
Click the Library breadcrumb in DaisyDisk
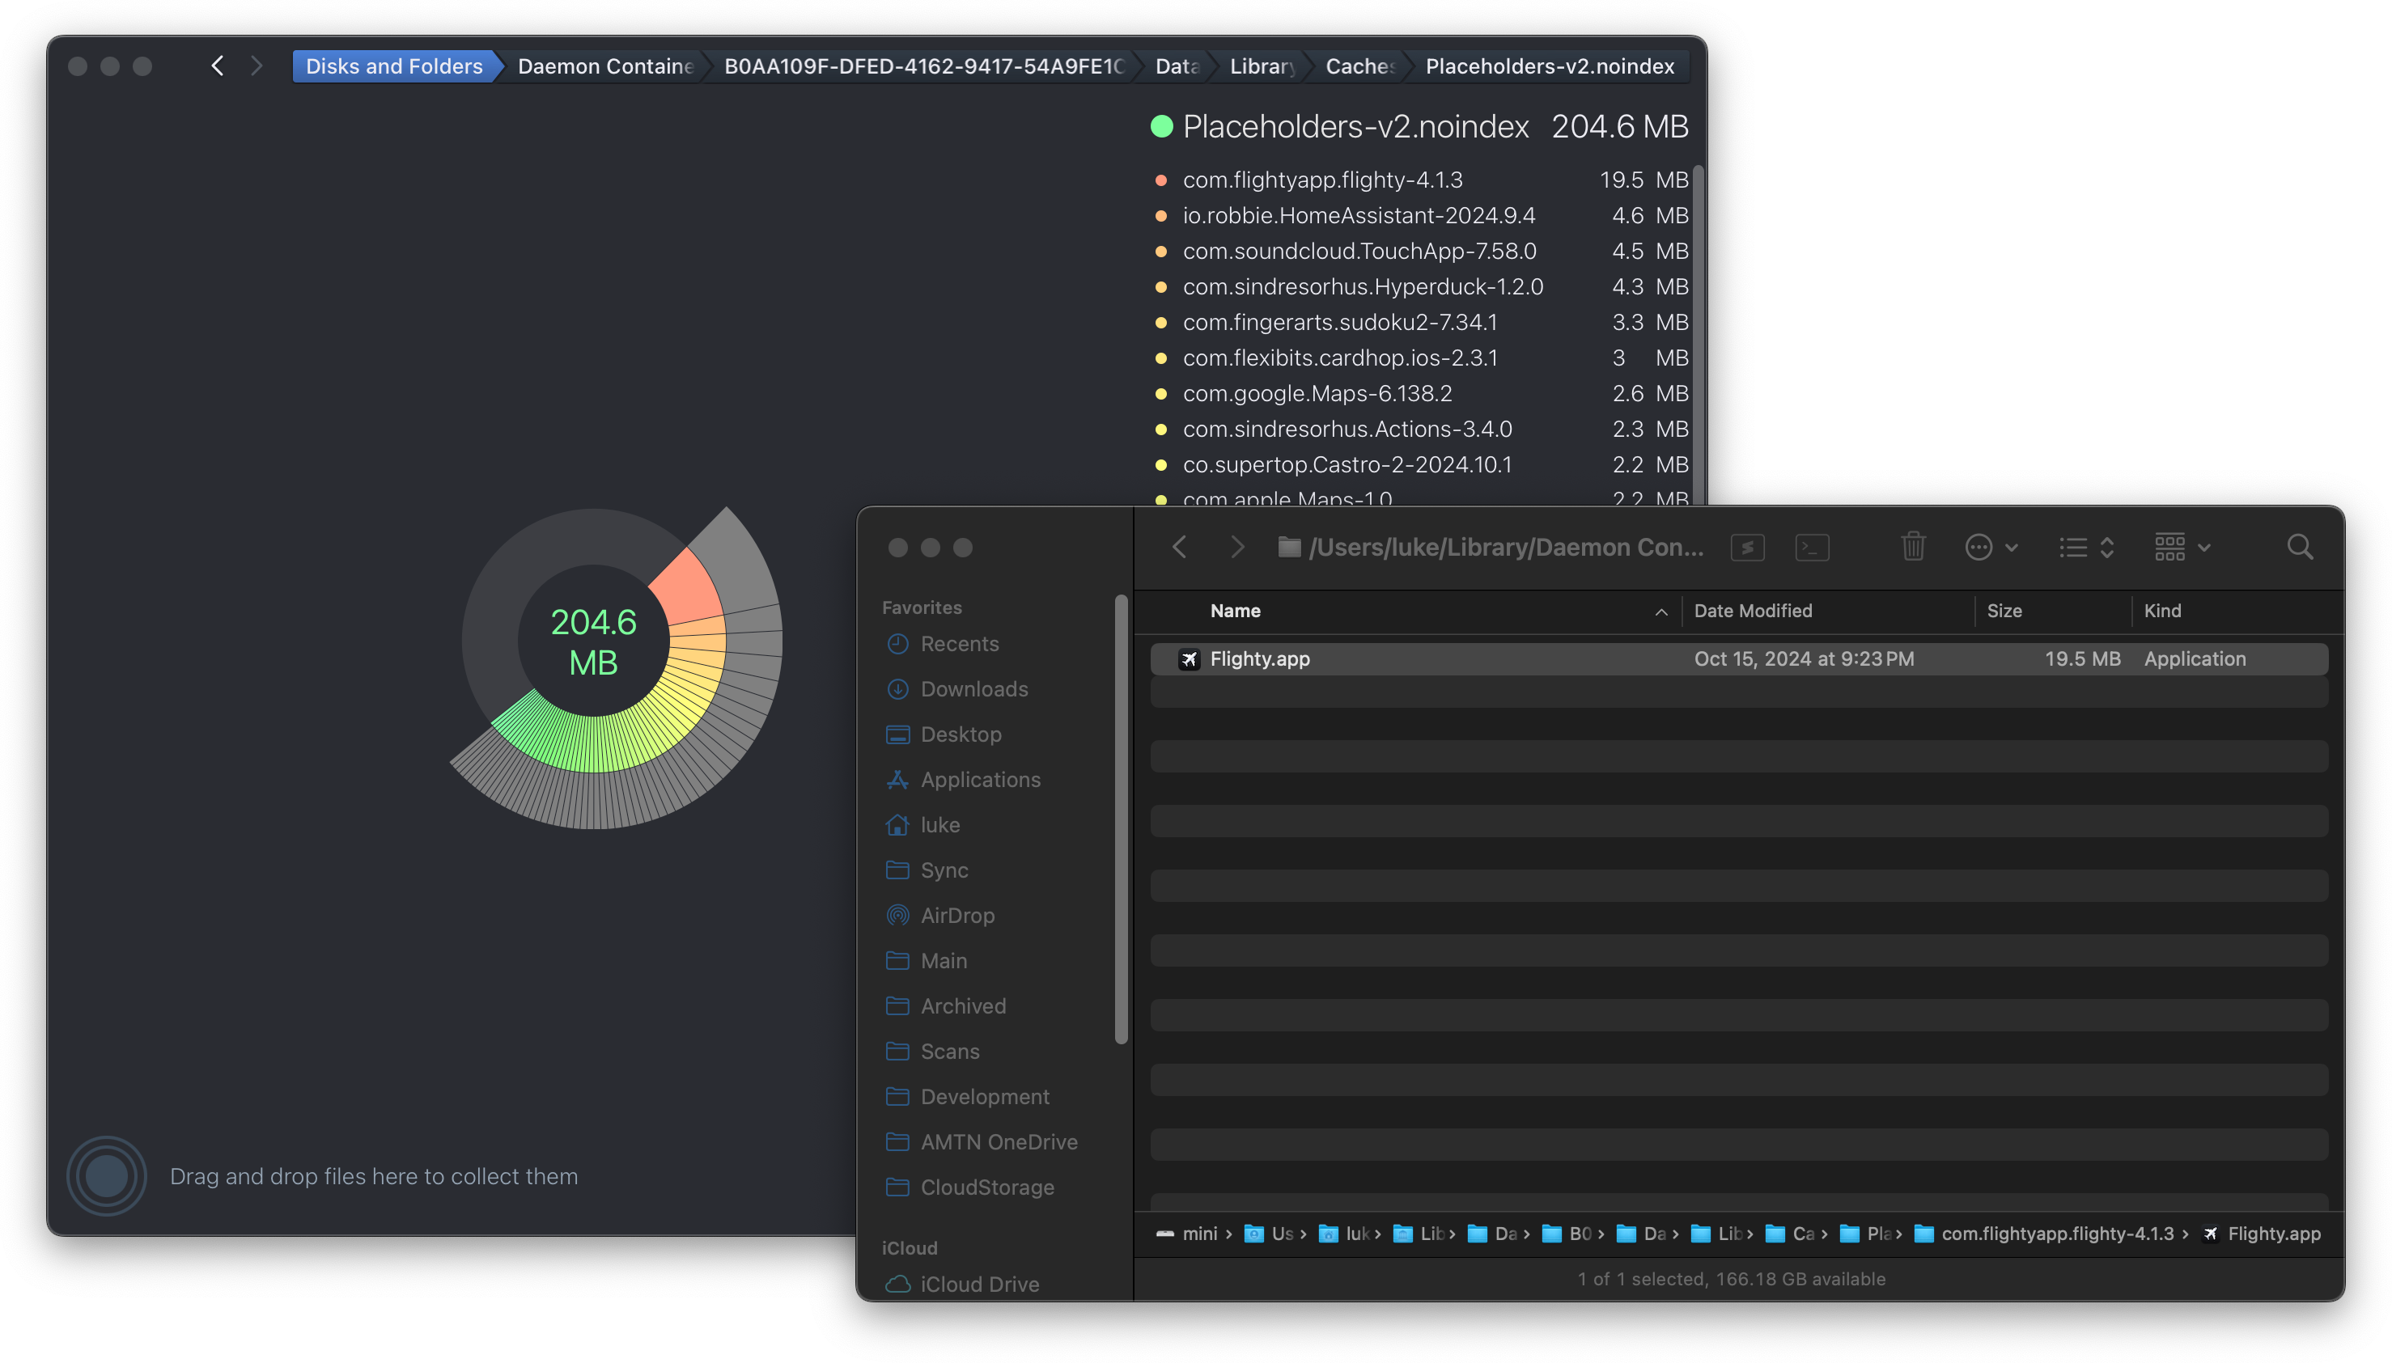click(1262, 66)
